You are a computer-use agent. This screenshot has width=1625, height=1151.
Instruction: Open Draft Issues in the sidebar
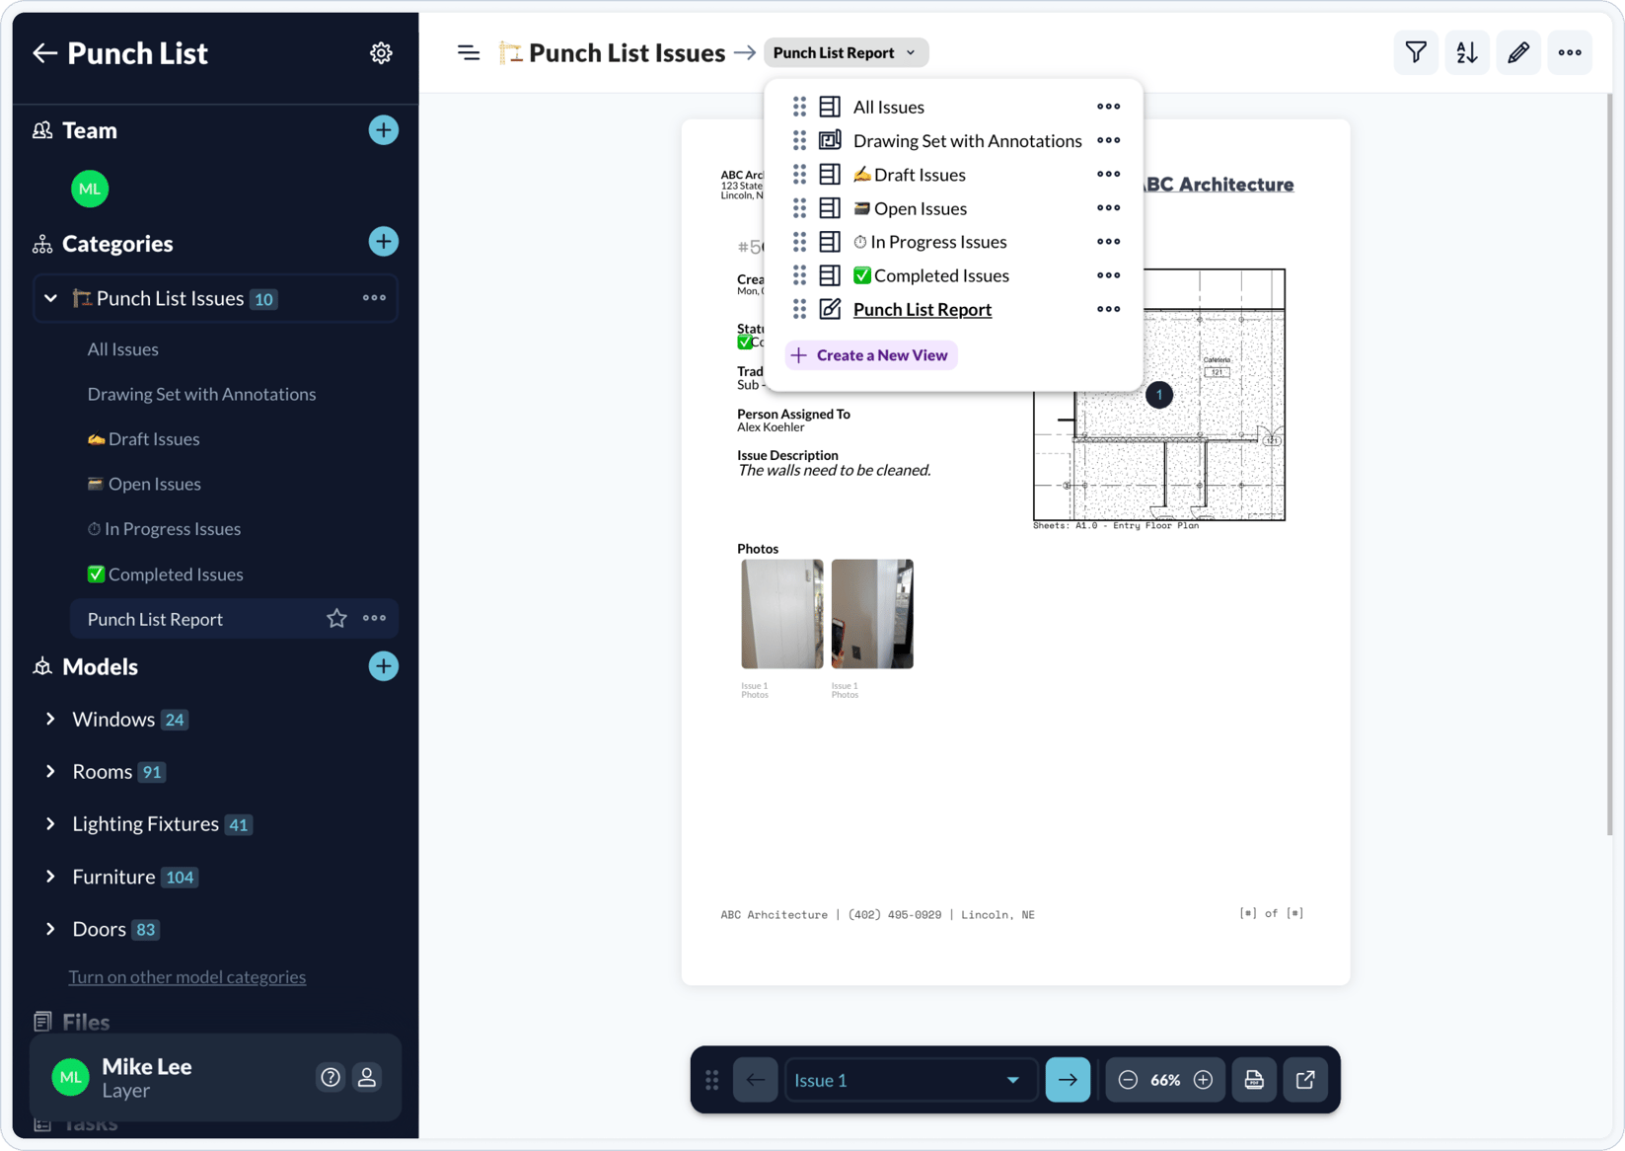coord(143,439)
